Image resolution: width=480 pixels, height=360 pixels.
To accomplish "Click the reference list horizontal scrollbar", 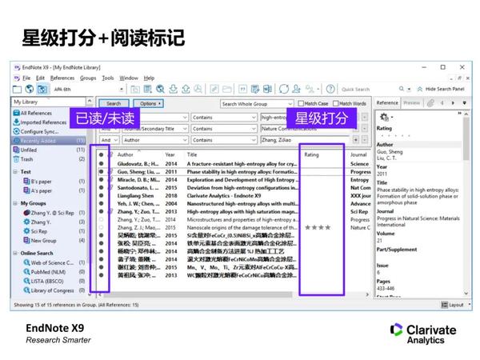I will pos(198,294).
